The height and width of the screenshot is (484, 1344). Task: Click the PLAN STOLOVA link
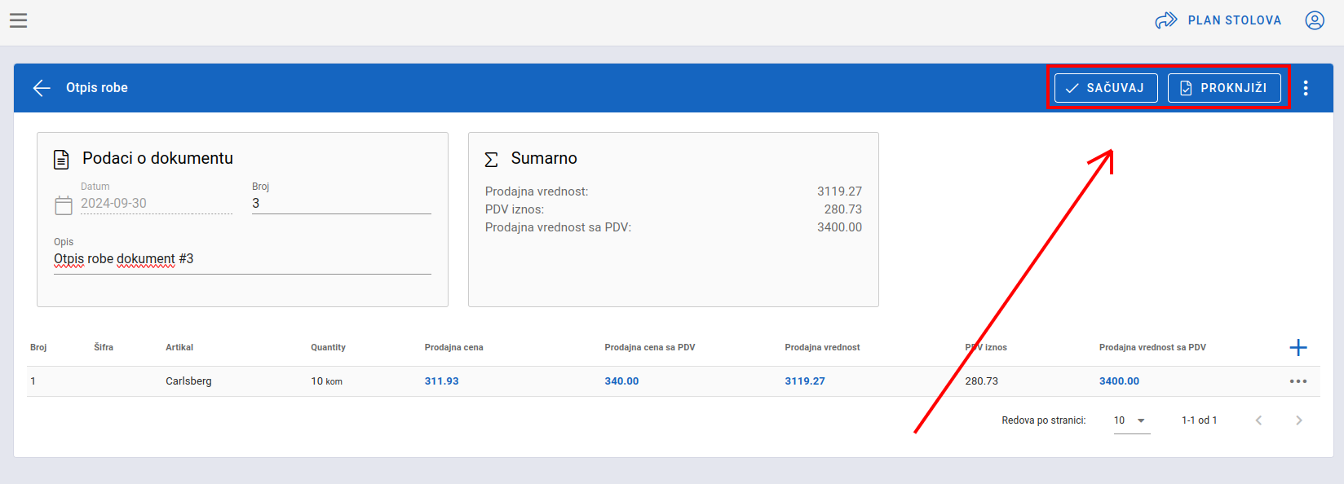click(1218, 20)
